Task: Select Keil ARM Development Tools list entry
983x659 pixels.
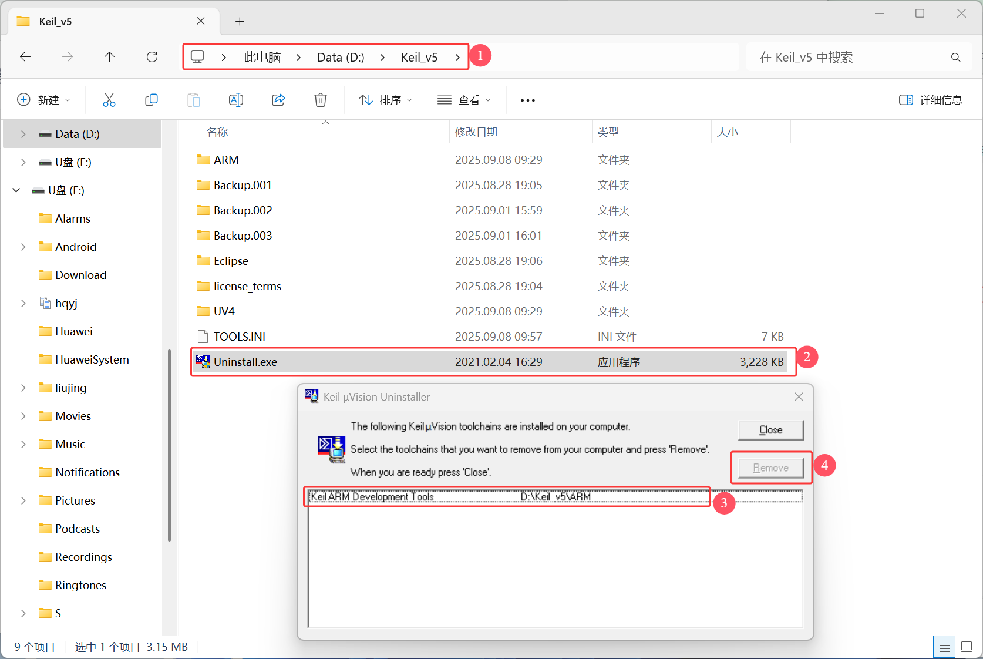Action: tap(556, 497)
